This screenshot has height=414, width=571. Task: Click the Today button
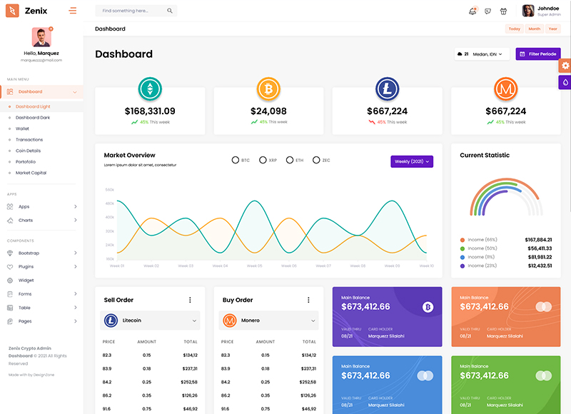click(514, 29)
